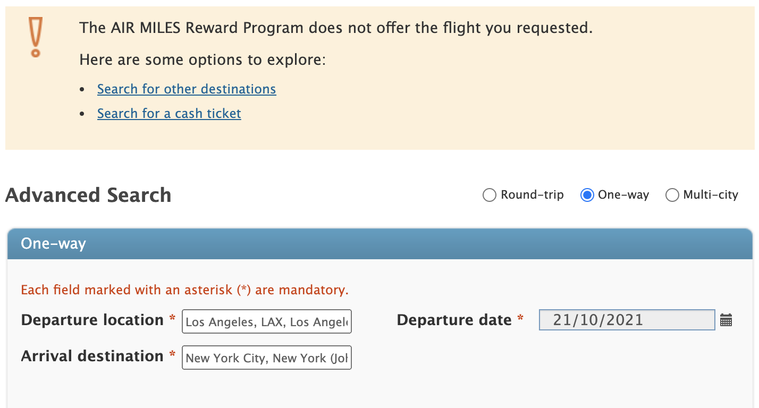Click the AIR MILES flight unavailable message
The width and height of the screenshot is (759, 408).
pos(335,28)
